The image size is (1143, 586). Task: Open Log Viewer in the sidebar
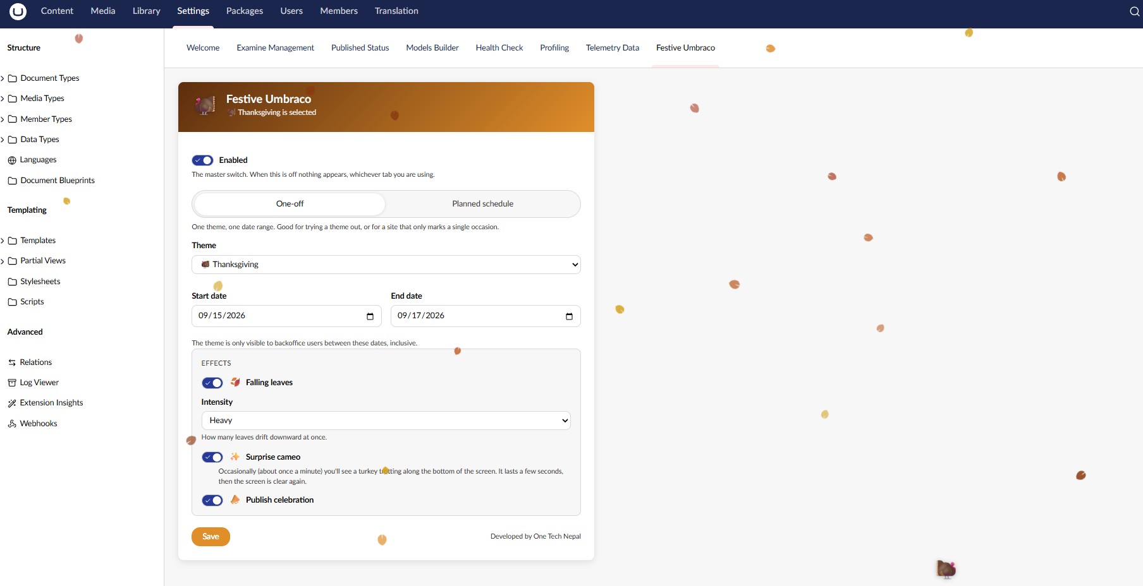[x=39, y=383]
